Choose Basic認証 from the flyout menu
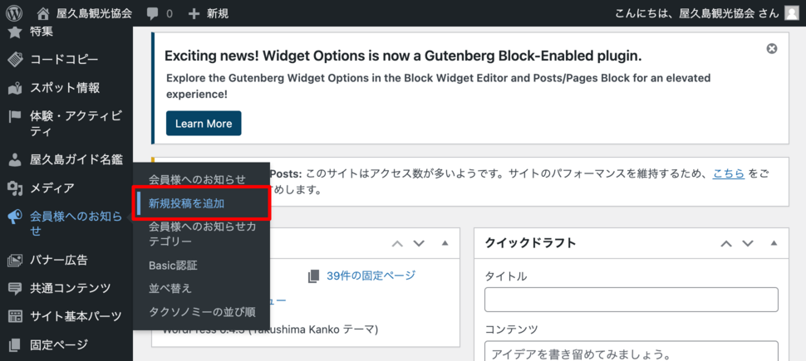Screen dimensions: 806x361 [x=173, y=266]
